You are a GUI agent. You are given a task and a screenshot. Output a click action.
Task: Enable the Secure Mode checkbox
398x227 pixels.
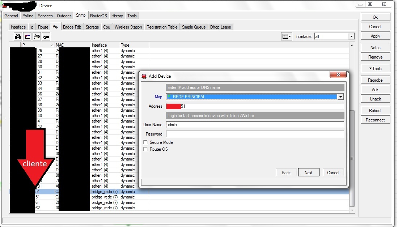pos(145,142)
